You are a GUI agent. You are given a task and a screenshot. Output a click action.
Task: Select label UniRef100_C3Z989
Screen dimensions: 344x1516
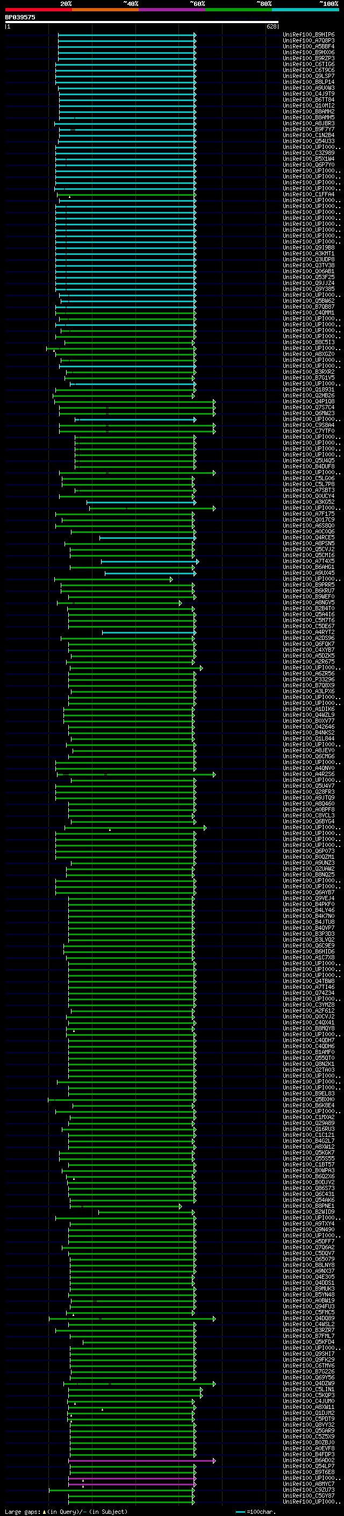[309, 153]
